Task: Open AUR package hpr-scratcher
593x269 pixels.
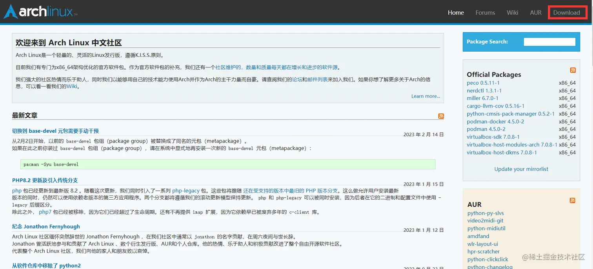Action: (484, 251)
